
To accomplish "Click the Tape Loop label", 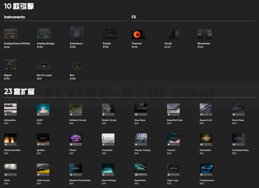I will [173, 180].
